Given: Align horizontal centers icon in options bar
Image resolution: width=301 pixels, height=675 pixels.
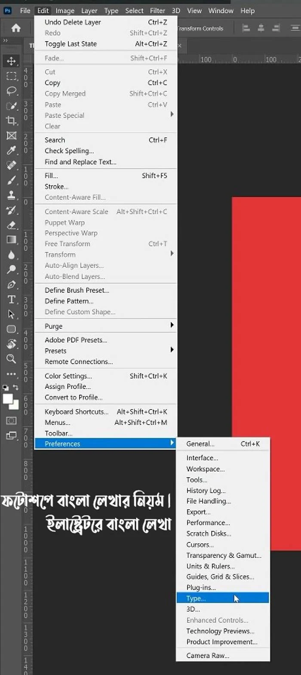Looking at the screenshot, I should click(x=261, y=28).
